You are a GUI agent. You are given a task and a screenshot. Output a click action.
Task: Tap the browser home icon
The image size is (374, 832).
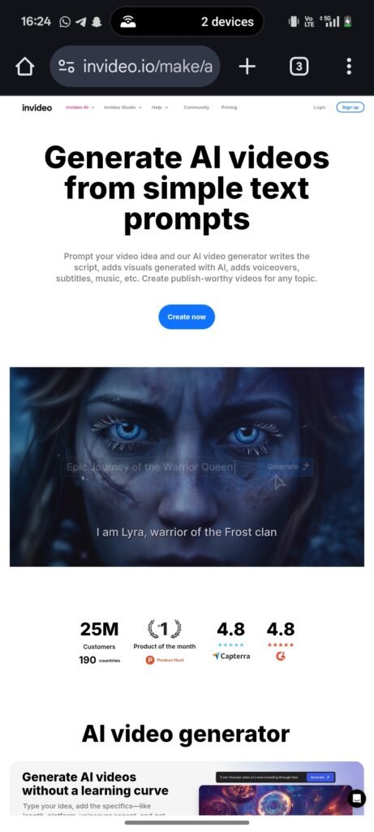[25, 67]
